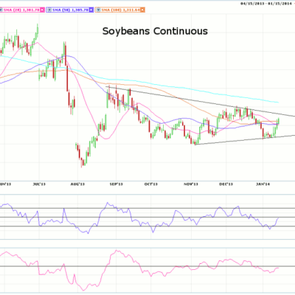Select the purple SMA (50) indicator label

click(x=70, y=10)
